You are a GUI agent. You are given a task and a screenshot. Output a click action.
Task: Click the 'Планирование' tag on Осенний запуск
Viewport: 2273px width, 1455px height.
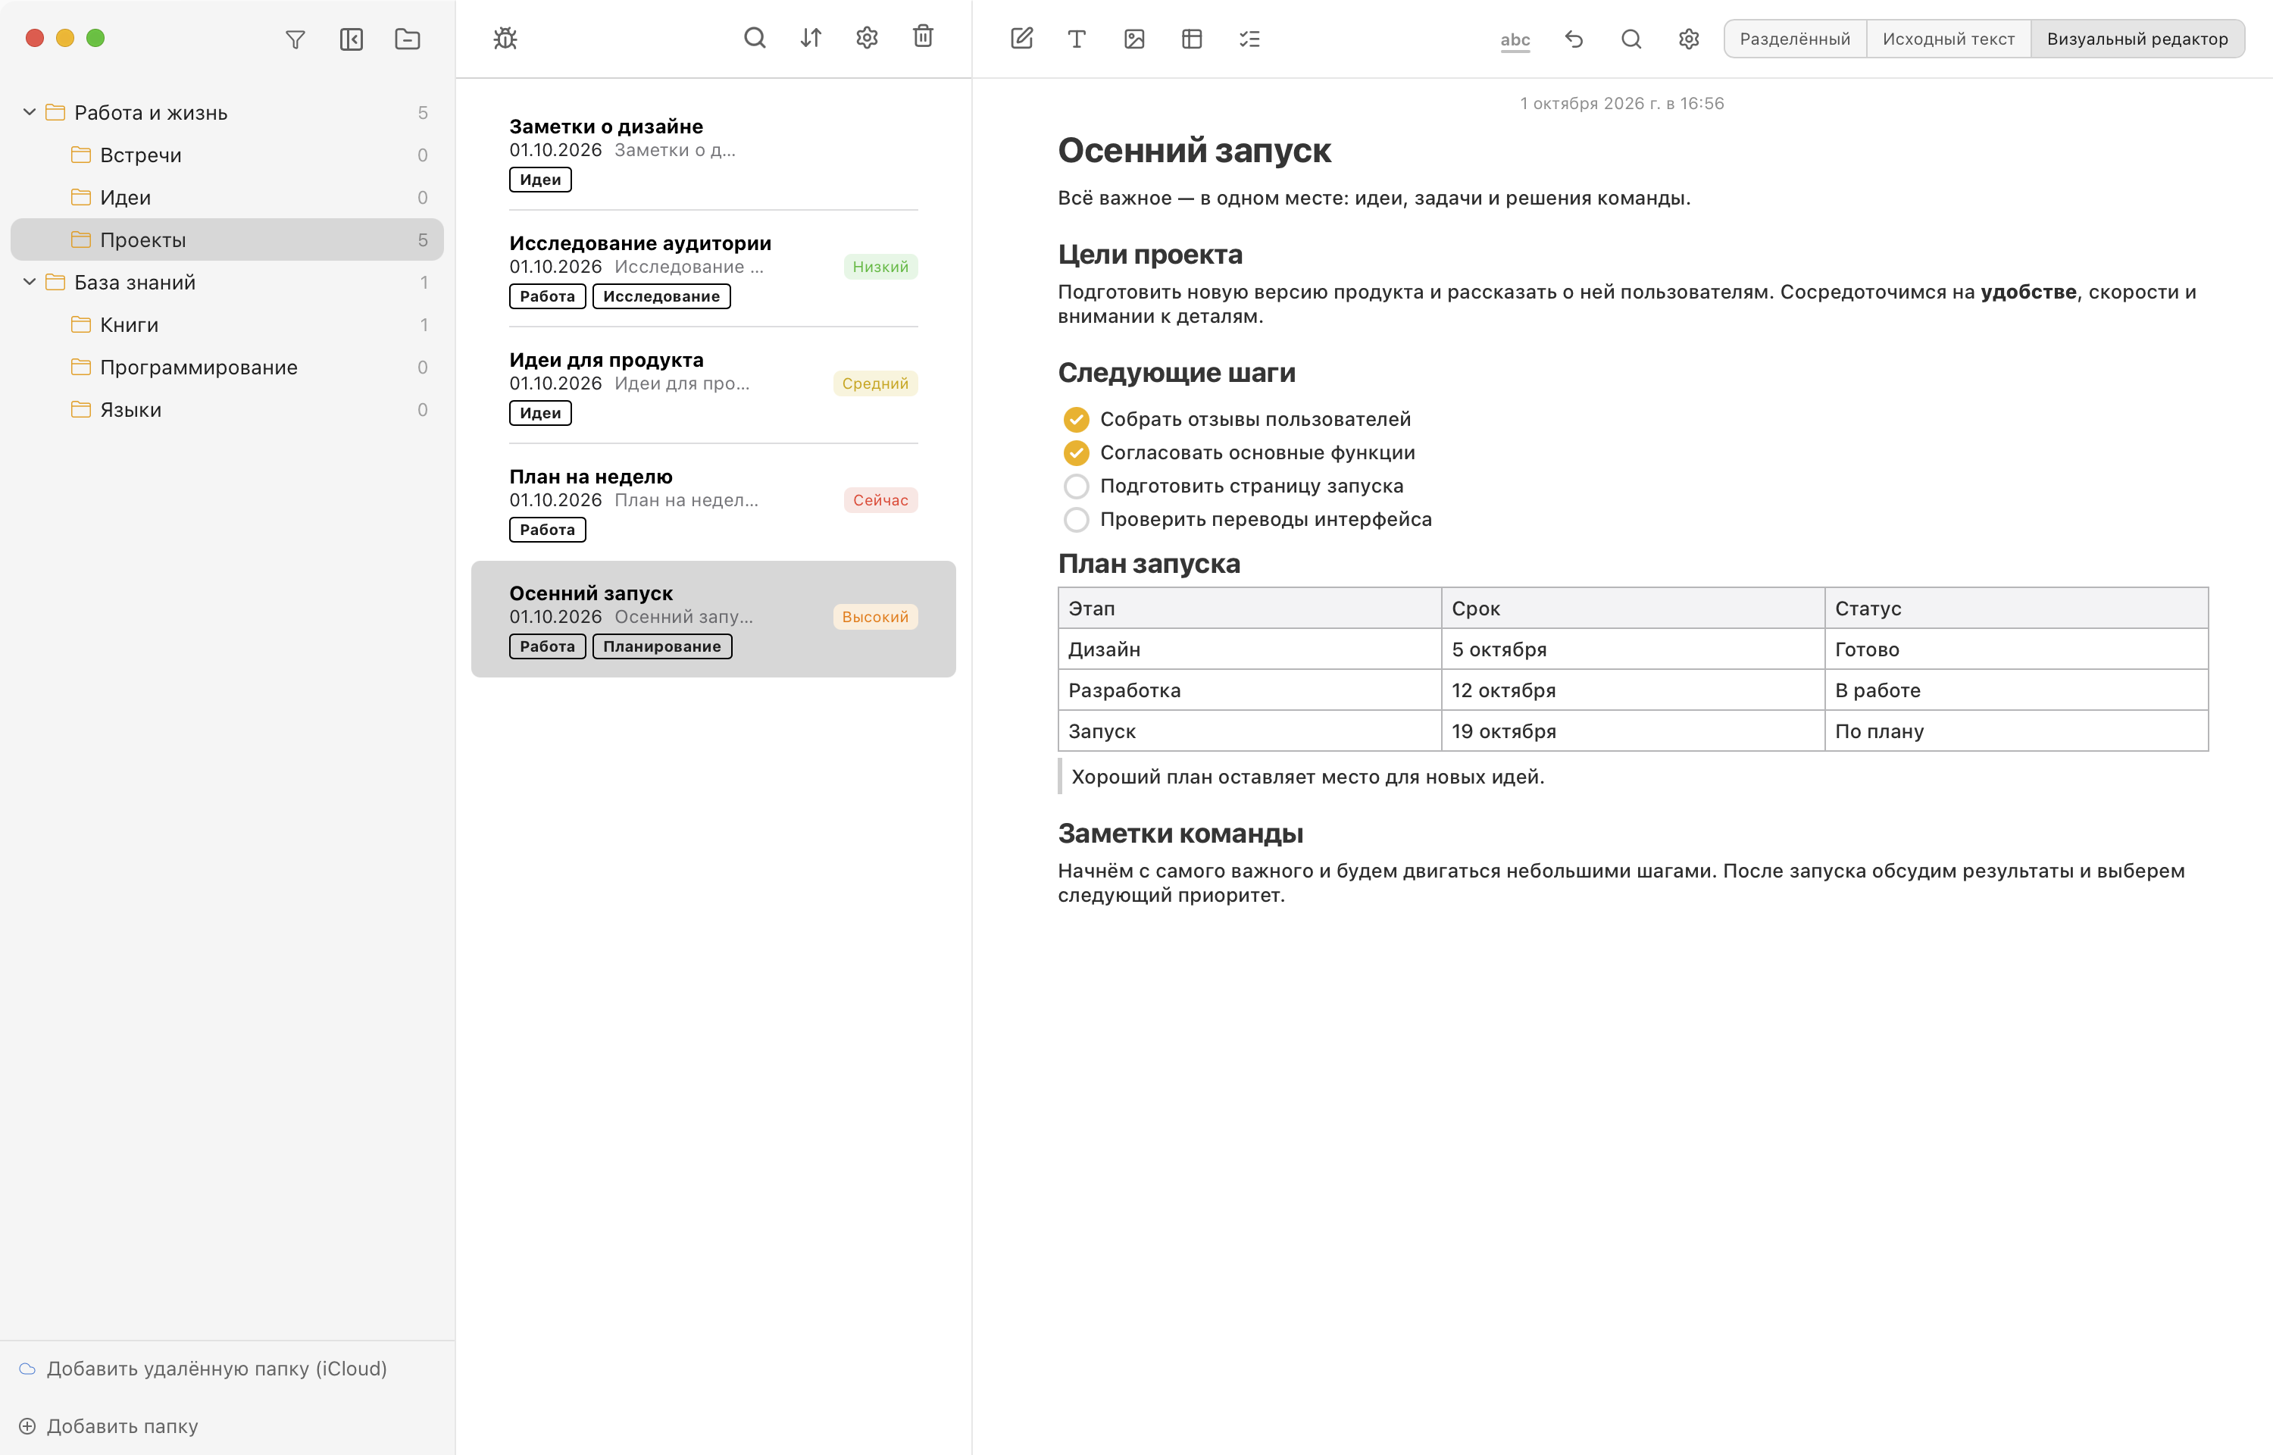coord(662,646)
